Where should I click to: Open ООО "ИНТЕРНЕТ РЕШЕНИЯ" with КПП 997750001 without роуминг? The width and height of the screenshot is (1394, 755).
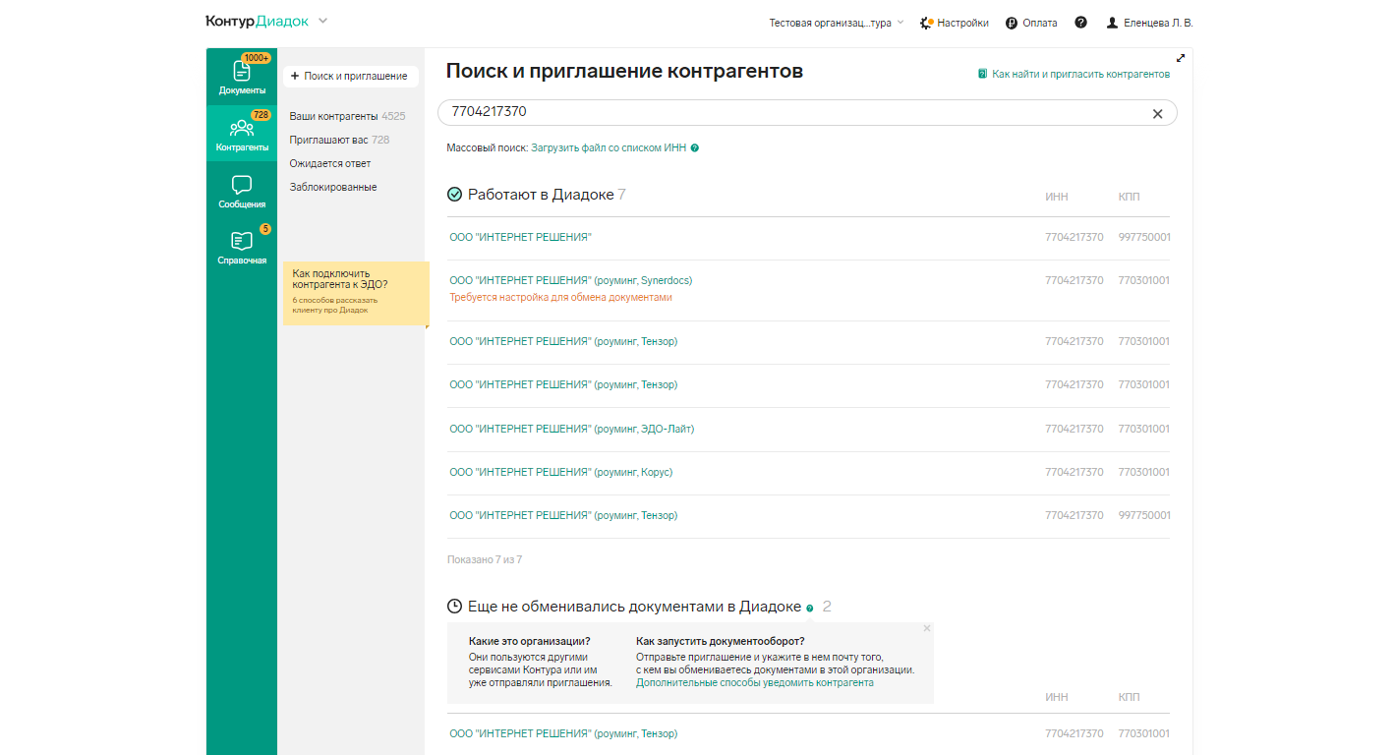click(x=521, y=237)
